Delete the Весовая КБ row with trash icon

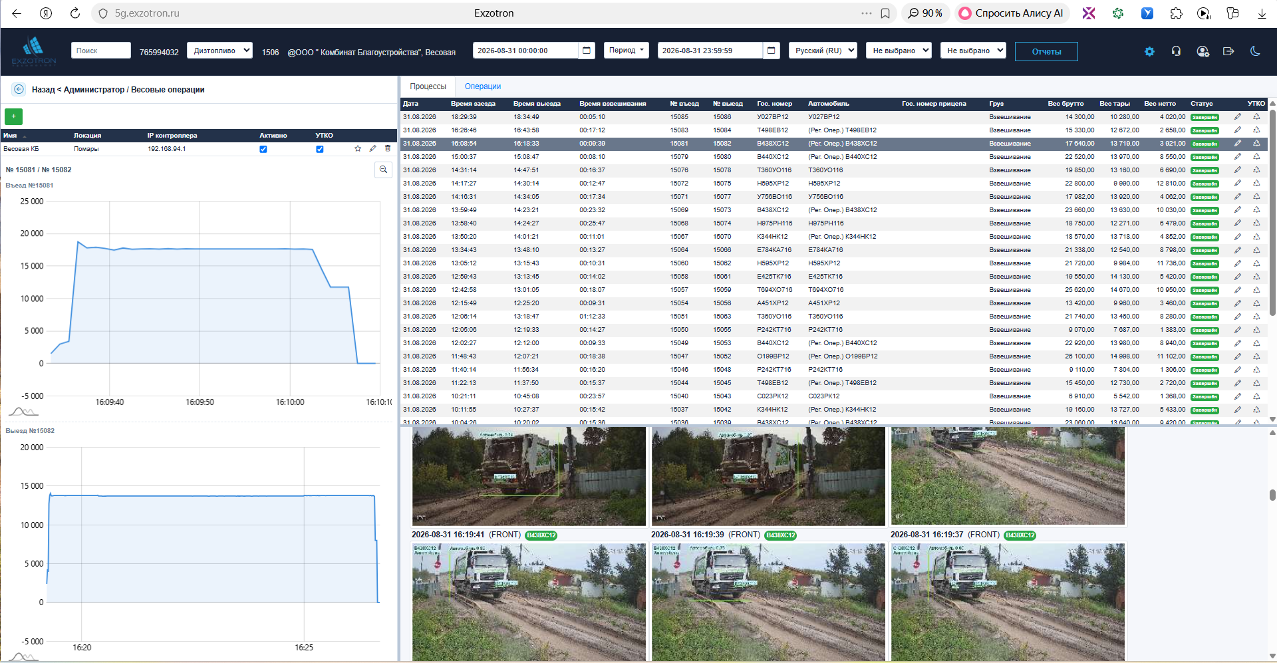tap(388, 149)
